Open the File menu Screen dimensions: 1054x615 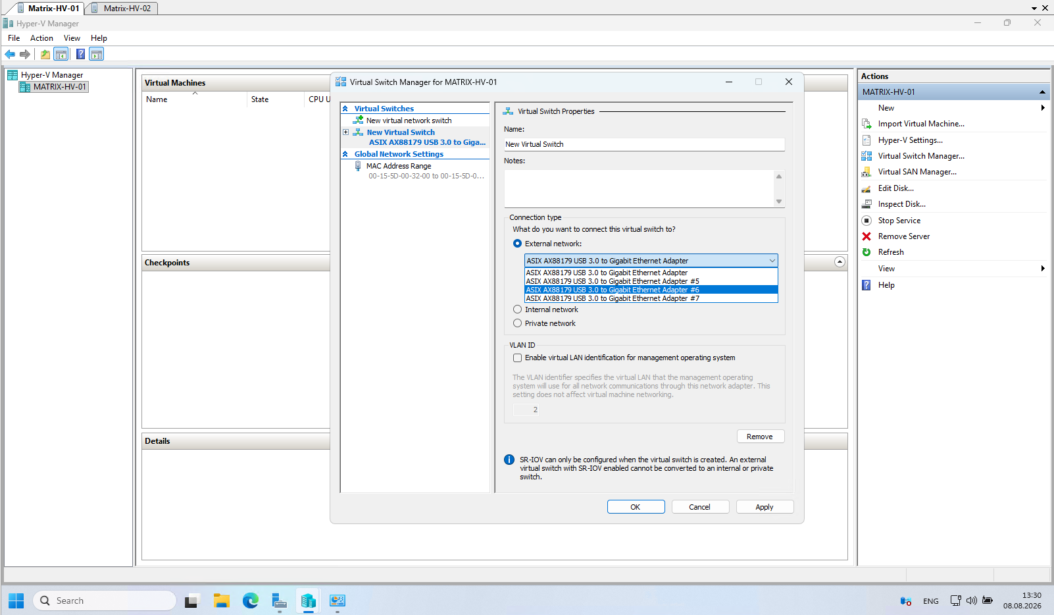[x=14, y=38]
